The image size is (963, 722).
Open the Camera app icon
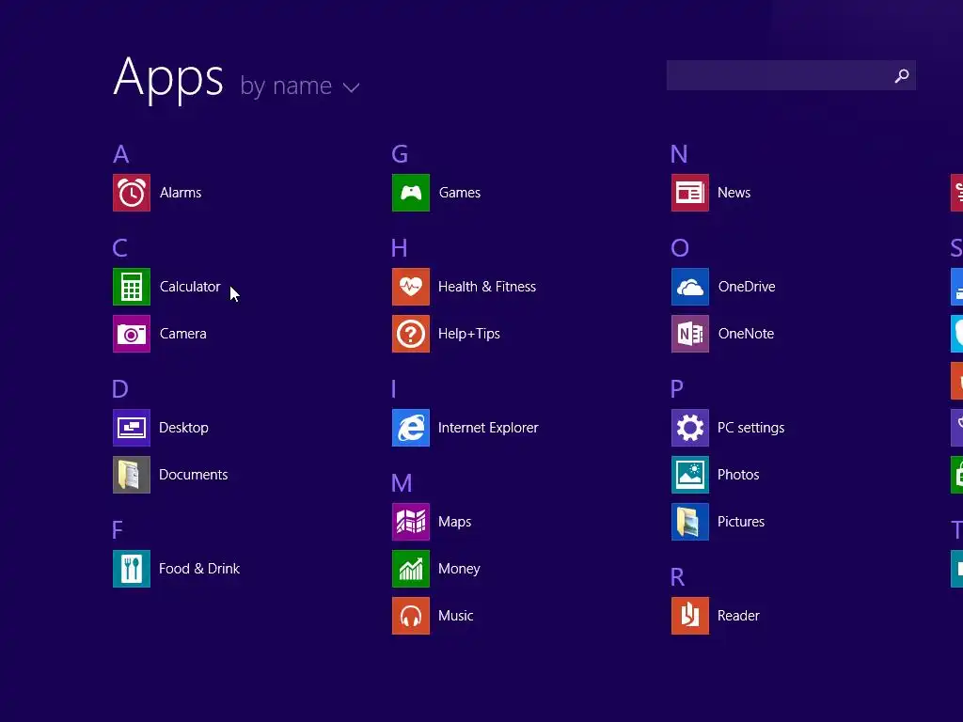pos(132,334)
